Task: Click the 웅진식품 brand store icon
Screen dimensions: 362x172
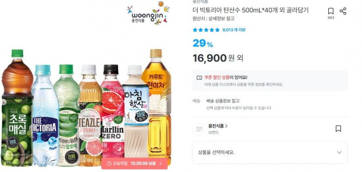Action: coord(199,129)
